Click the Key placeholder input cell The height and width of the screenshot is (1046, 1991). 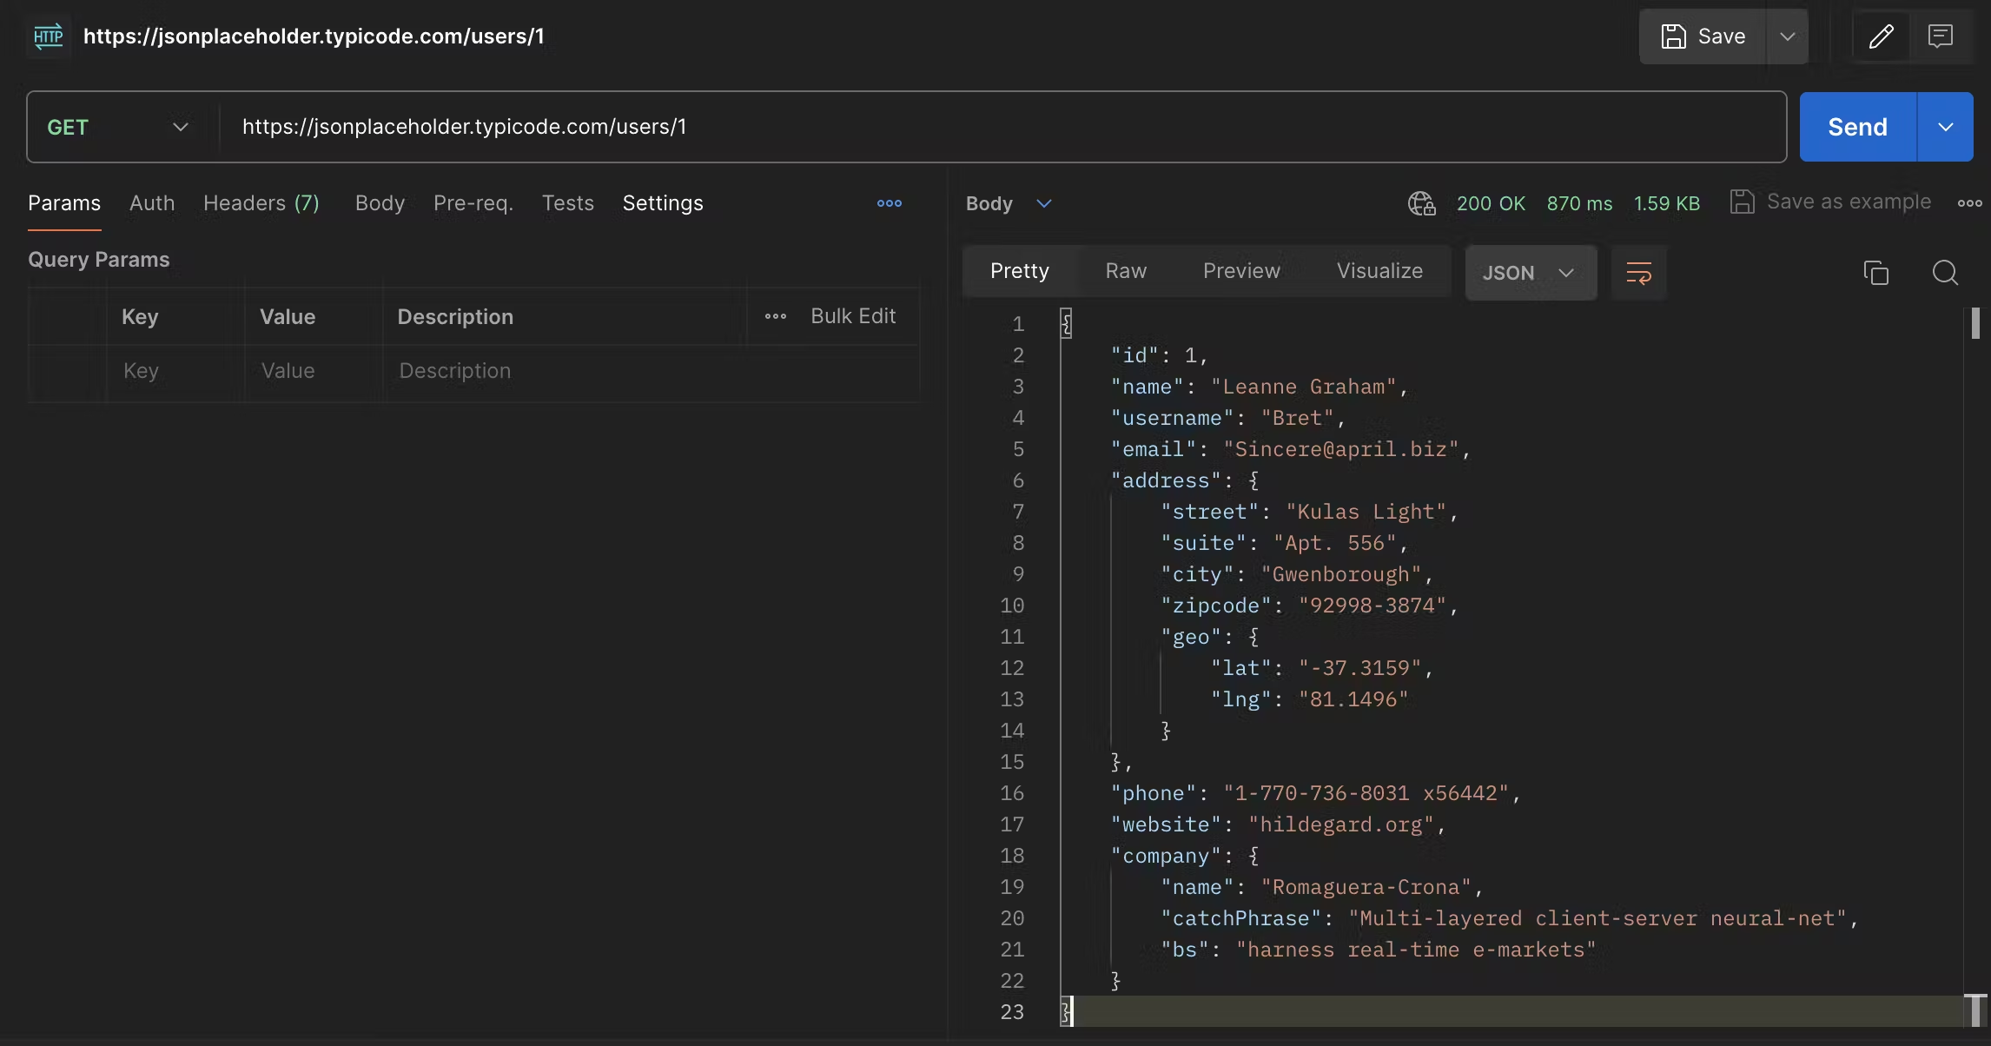pos(175,371)
